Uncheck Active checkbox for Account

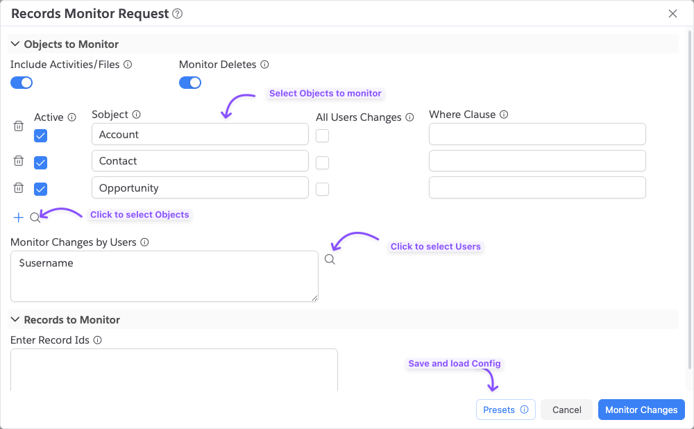(41, 135)
